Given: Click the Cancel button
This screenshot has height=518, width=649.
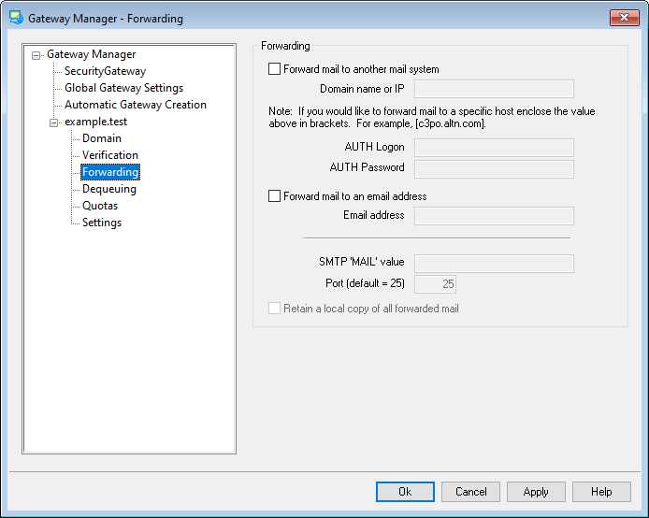Looking at the screenshot, I should tap(470, 492).
